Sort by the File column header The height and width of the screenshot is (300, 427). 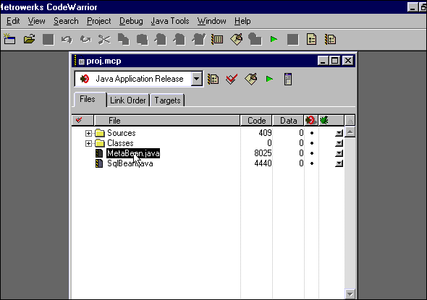(x=166, y=120)
